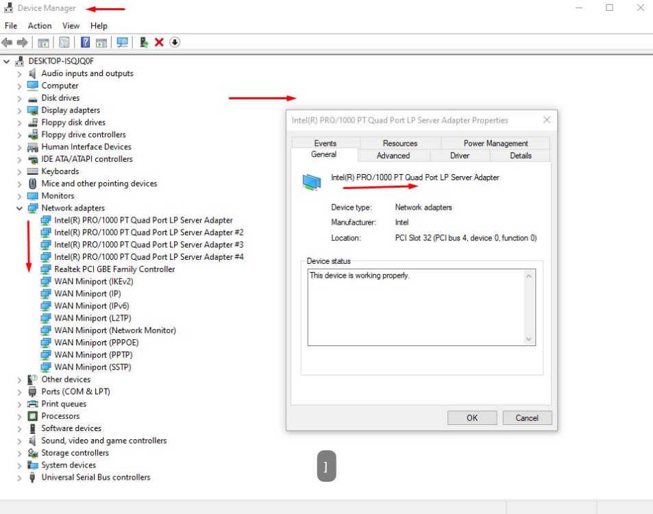The image size is (653, 514).
Task: Expand the Ports (COM & LPT) category
Action: tap(19, 392)
